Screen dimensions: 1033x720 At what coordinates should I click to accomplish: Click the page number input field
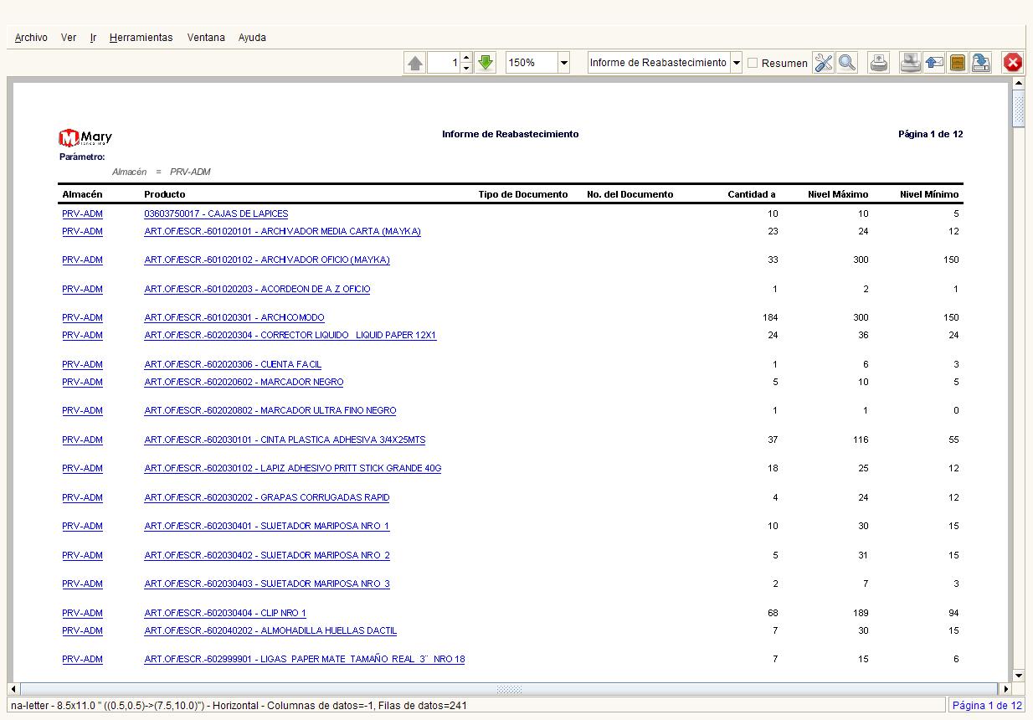click(x=444, y=63)
